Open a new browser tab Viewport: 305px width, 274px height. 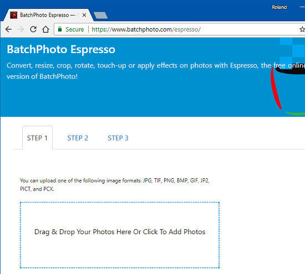[x=100, y=15]
